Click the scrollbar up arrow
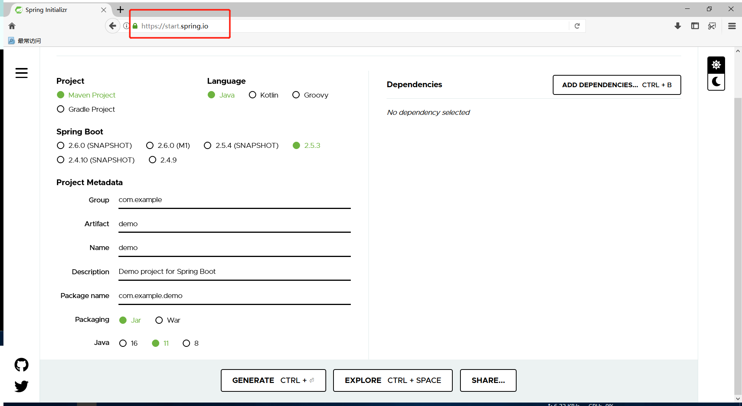The image size is (742, 406). point(738,51)
